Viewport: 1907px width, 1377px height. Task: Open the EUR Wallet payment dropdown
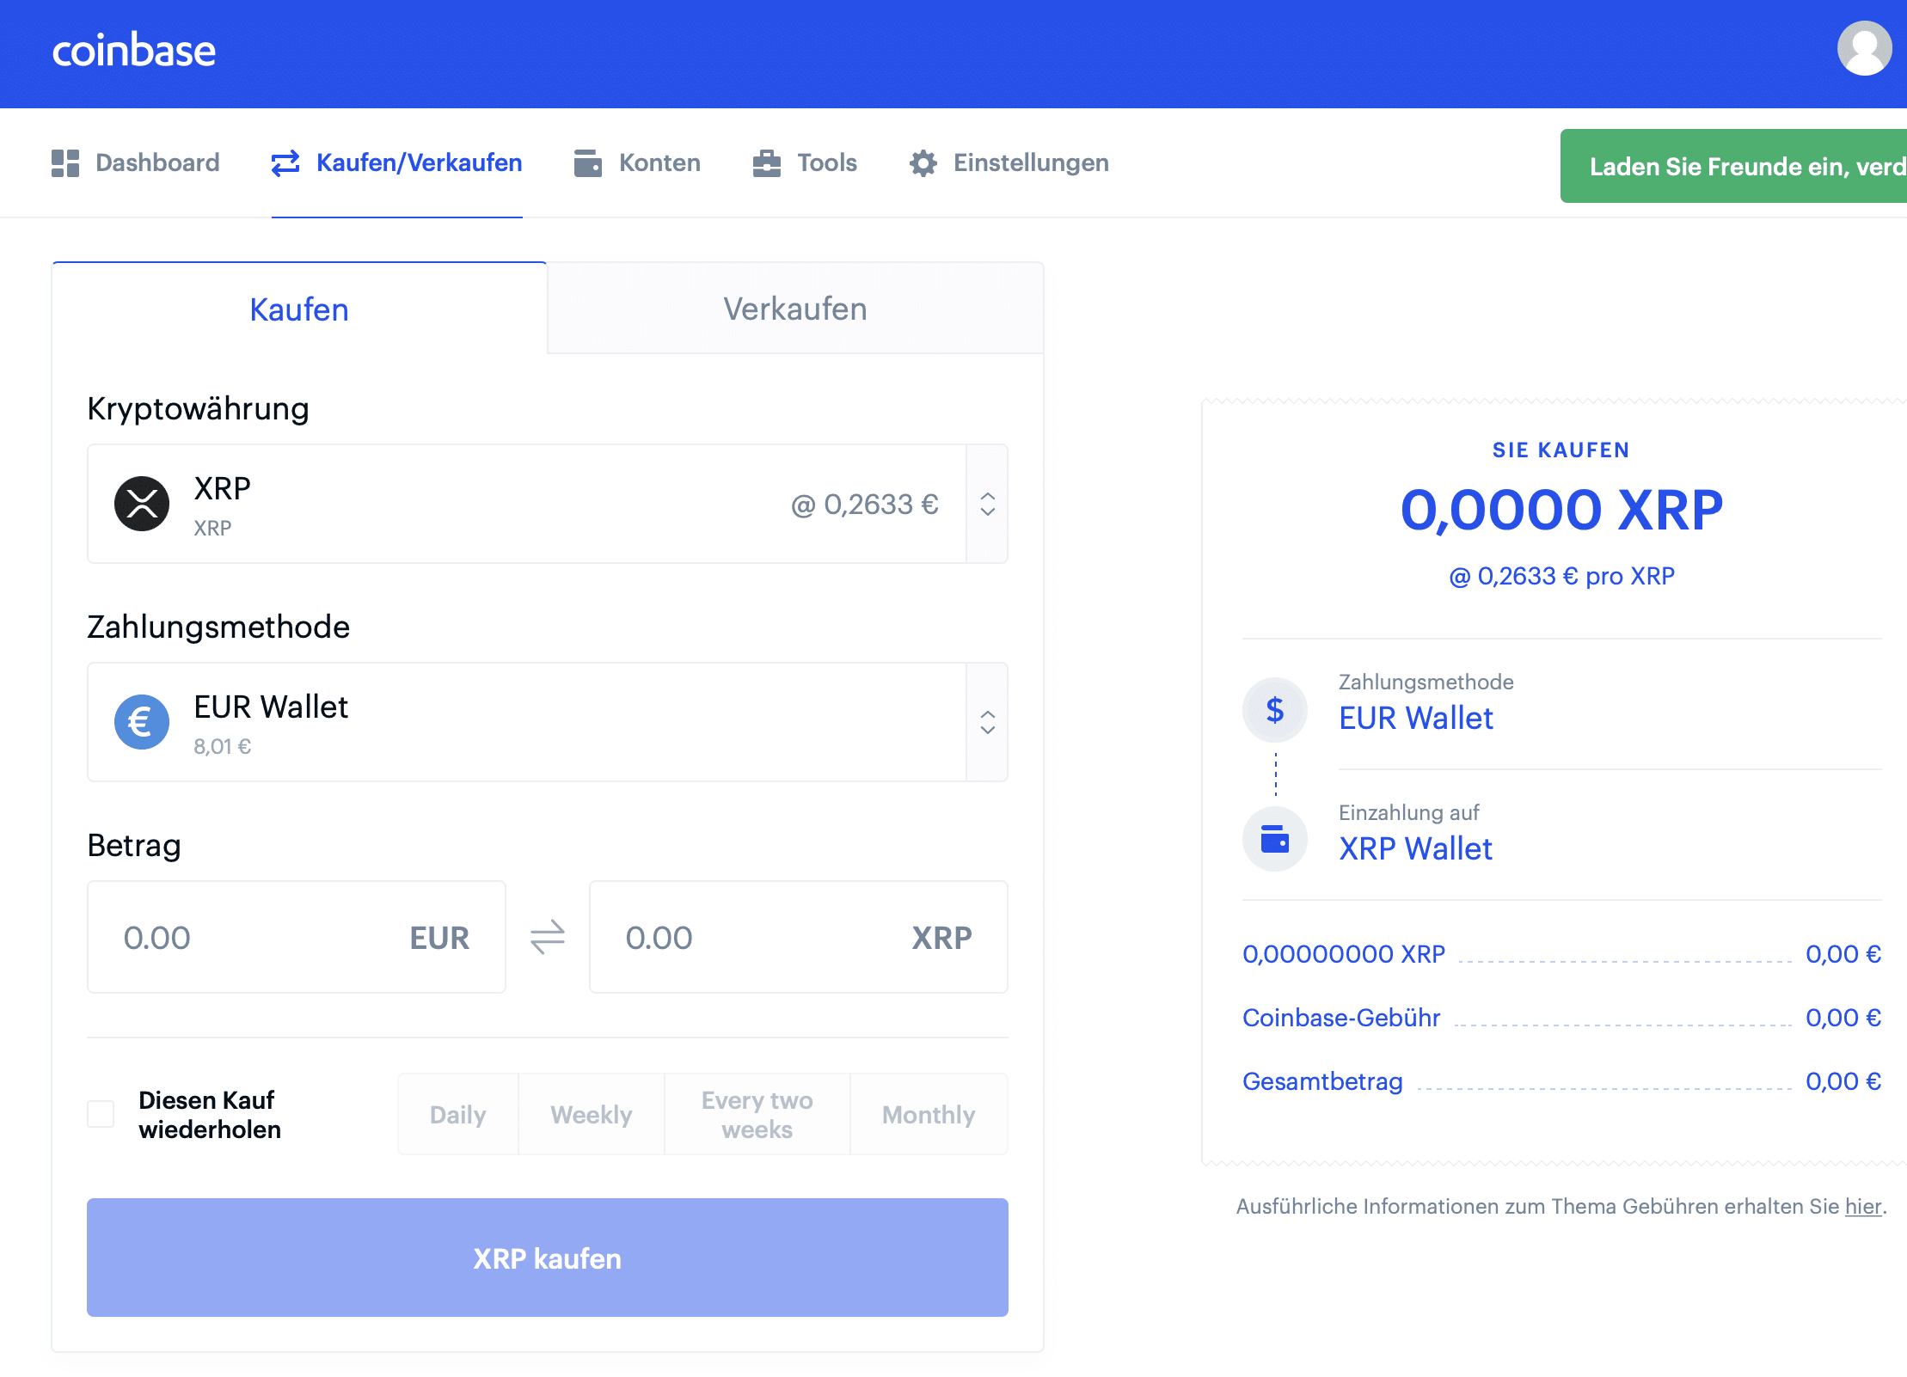coord(548,722)
